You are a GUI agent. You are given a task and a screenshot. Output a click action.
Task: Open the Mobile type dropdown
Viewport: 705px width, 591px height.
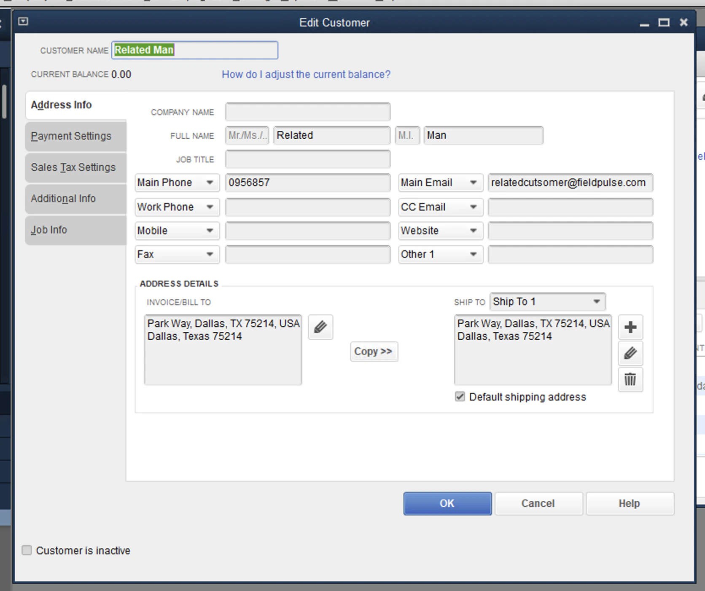point(177,231)
